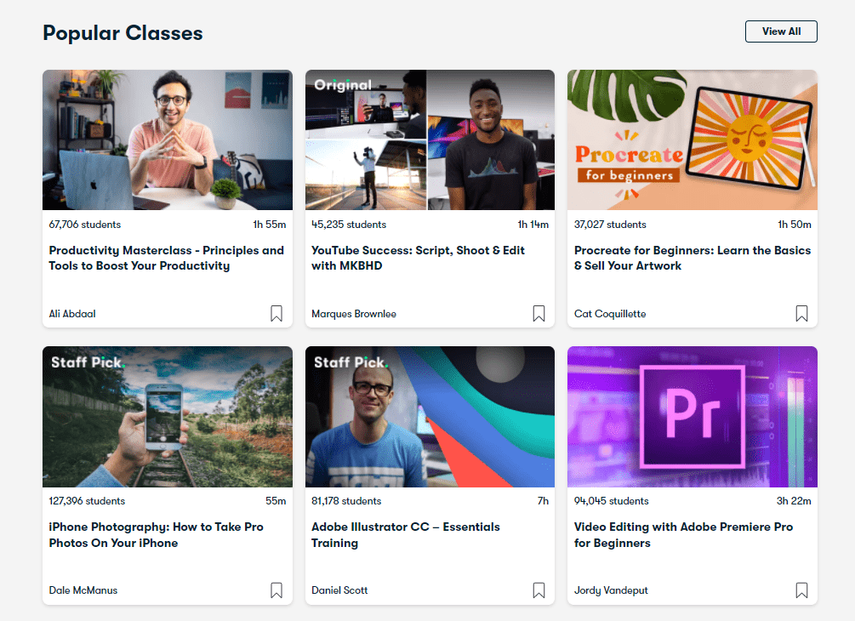
Task: Open the Productivity Masterclass title link
Action: point(166,258)
